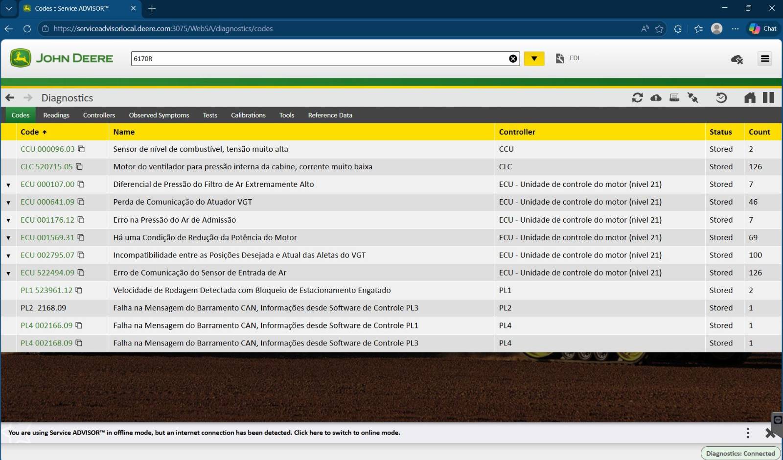Open the browser tab list dropdown
Screen dimensions: 783x460
tap(9, 8)
